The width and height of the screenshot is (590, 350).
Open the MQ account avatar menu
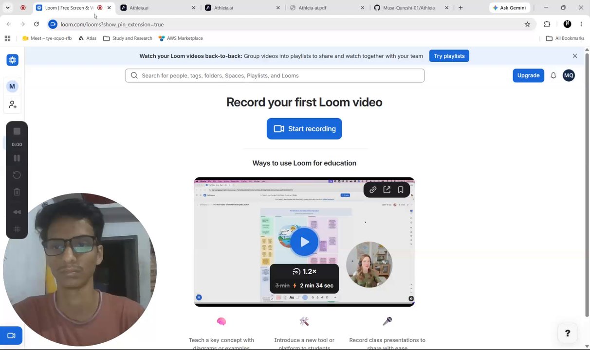click(x=569, y=75)
